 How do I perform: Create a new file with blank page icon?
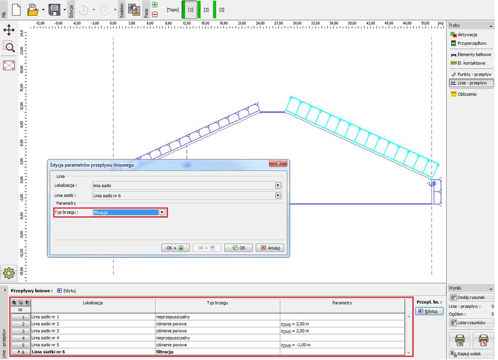16,10
